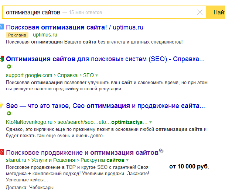Click the green circle icon under the Seo result
The height and width of the screenshot is (195, 225).
point(9,114)
